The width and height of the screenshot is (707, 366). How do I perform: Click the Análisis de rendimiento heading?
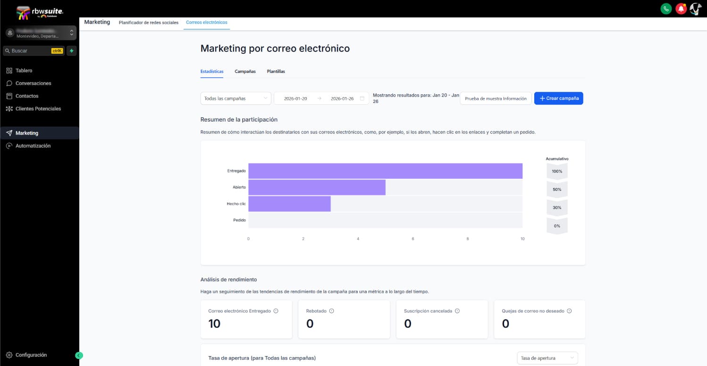[x=228, y=280]
